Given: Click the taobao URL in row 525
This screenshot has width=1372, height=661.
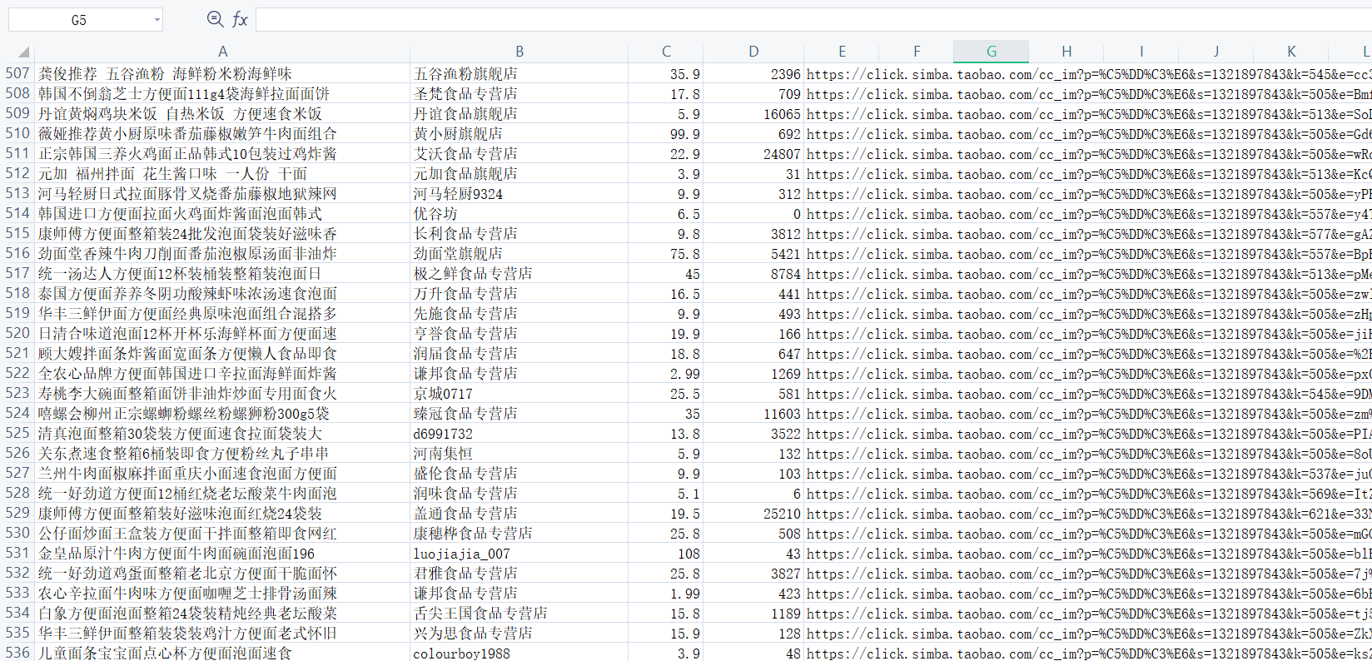Looking at the screenshot, I should click(x=1088, y=434).
